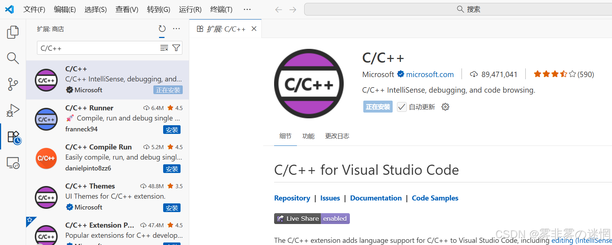Click installing badge on C/C++ list item
612x245 pixels.
pos(168,90)
